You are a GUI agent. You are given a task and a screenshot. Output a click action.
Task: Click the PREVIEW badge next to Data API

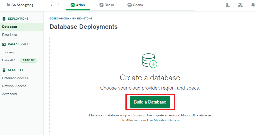tap(29, 60)
